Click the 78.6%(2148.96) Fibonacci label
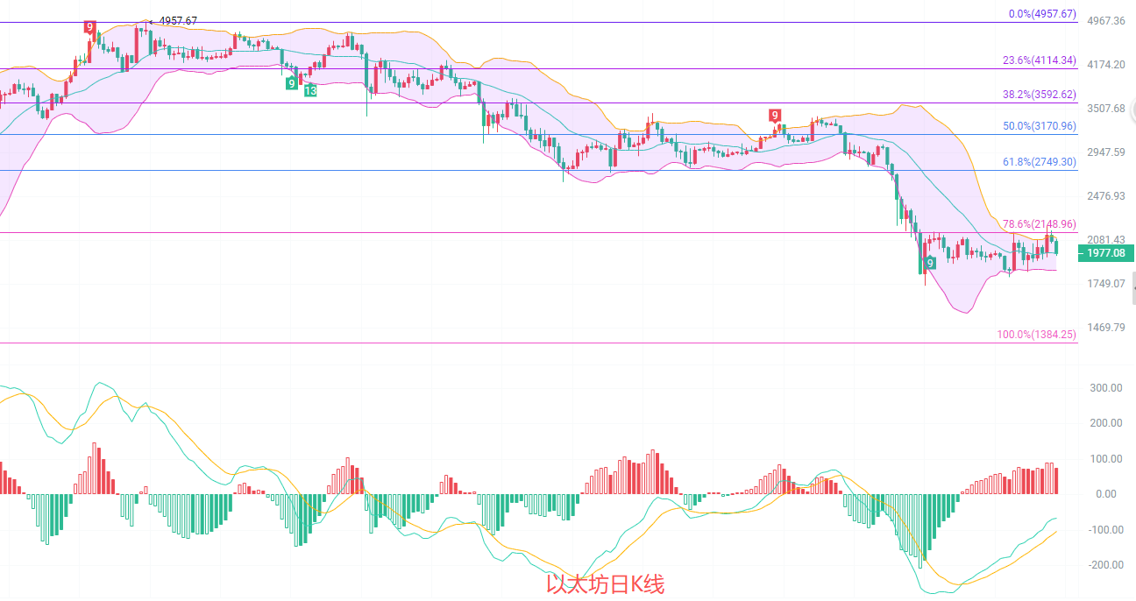The height and width of the screenshot is (601, 1136). pyautogui.click(x=1039, y=224)
